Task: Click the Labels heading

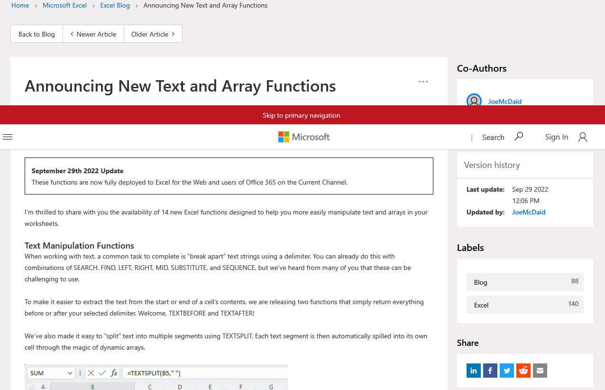Action: pyautogui.click(x=470, y=248)
